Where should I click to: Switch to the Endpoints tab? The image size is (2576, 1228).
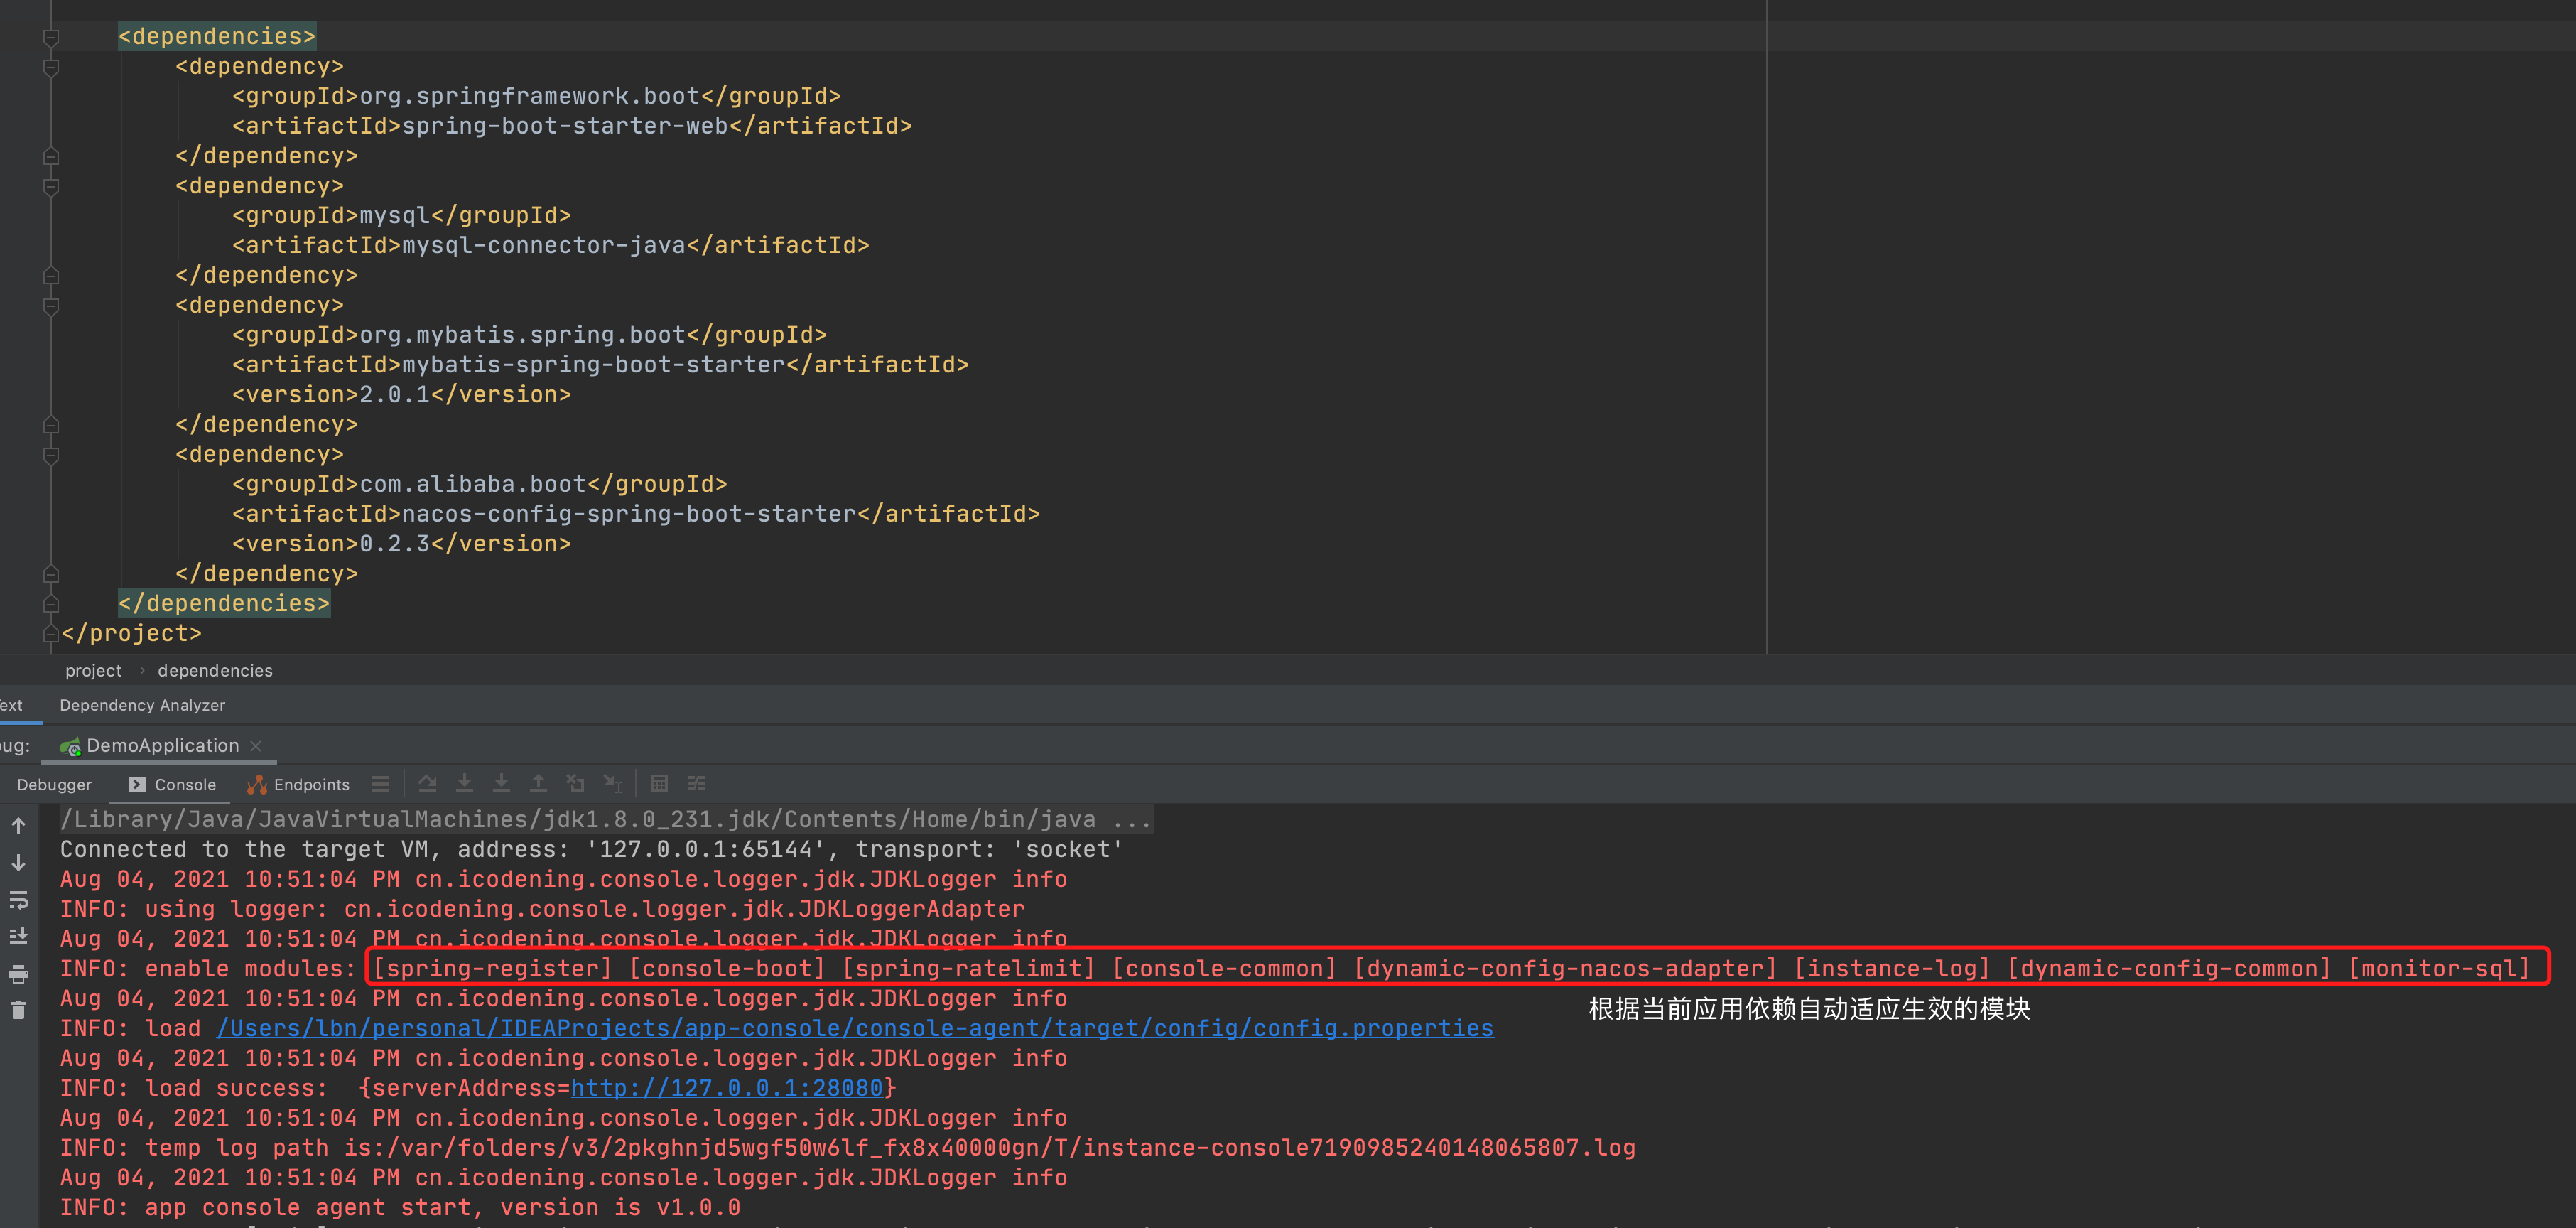(x=298, y=785)
